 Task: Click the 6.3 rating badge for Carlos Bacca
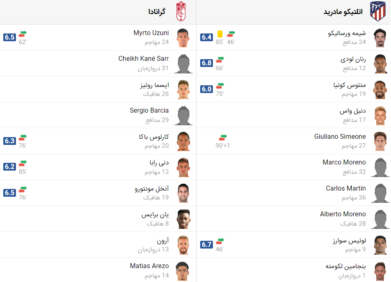(x=10, y=141)
